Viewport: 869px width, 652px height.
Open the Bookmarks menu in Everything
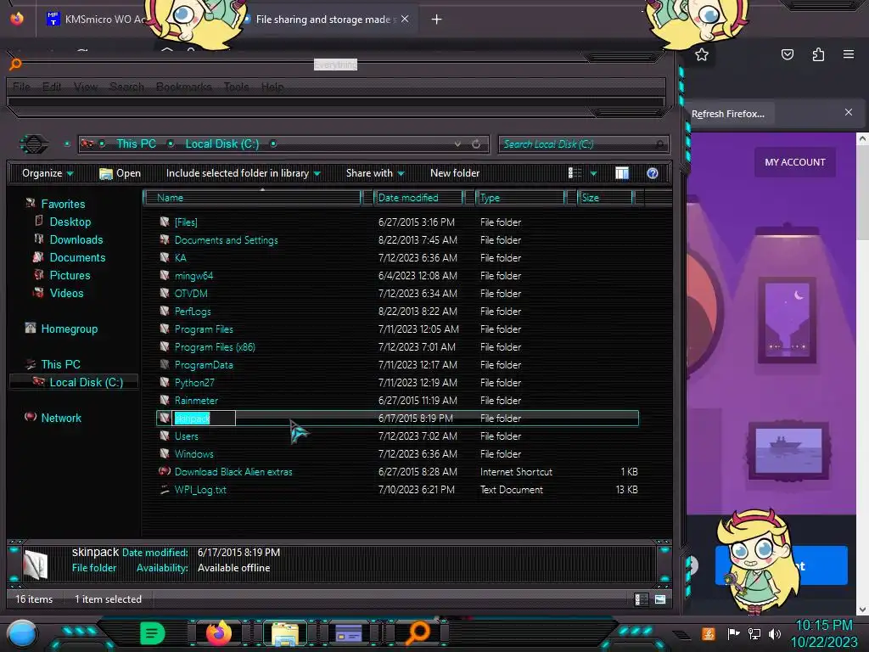[184, 87]
